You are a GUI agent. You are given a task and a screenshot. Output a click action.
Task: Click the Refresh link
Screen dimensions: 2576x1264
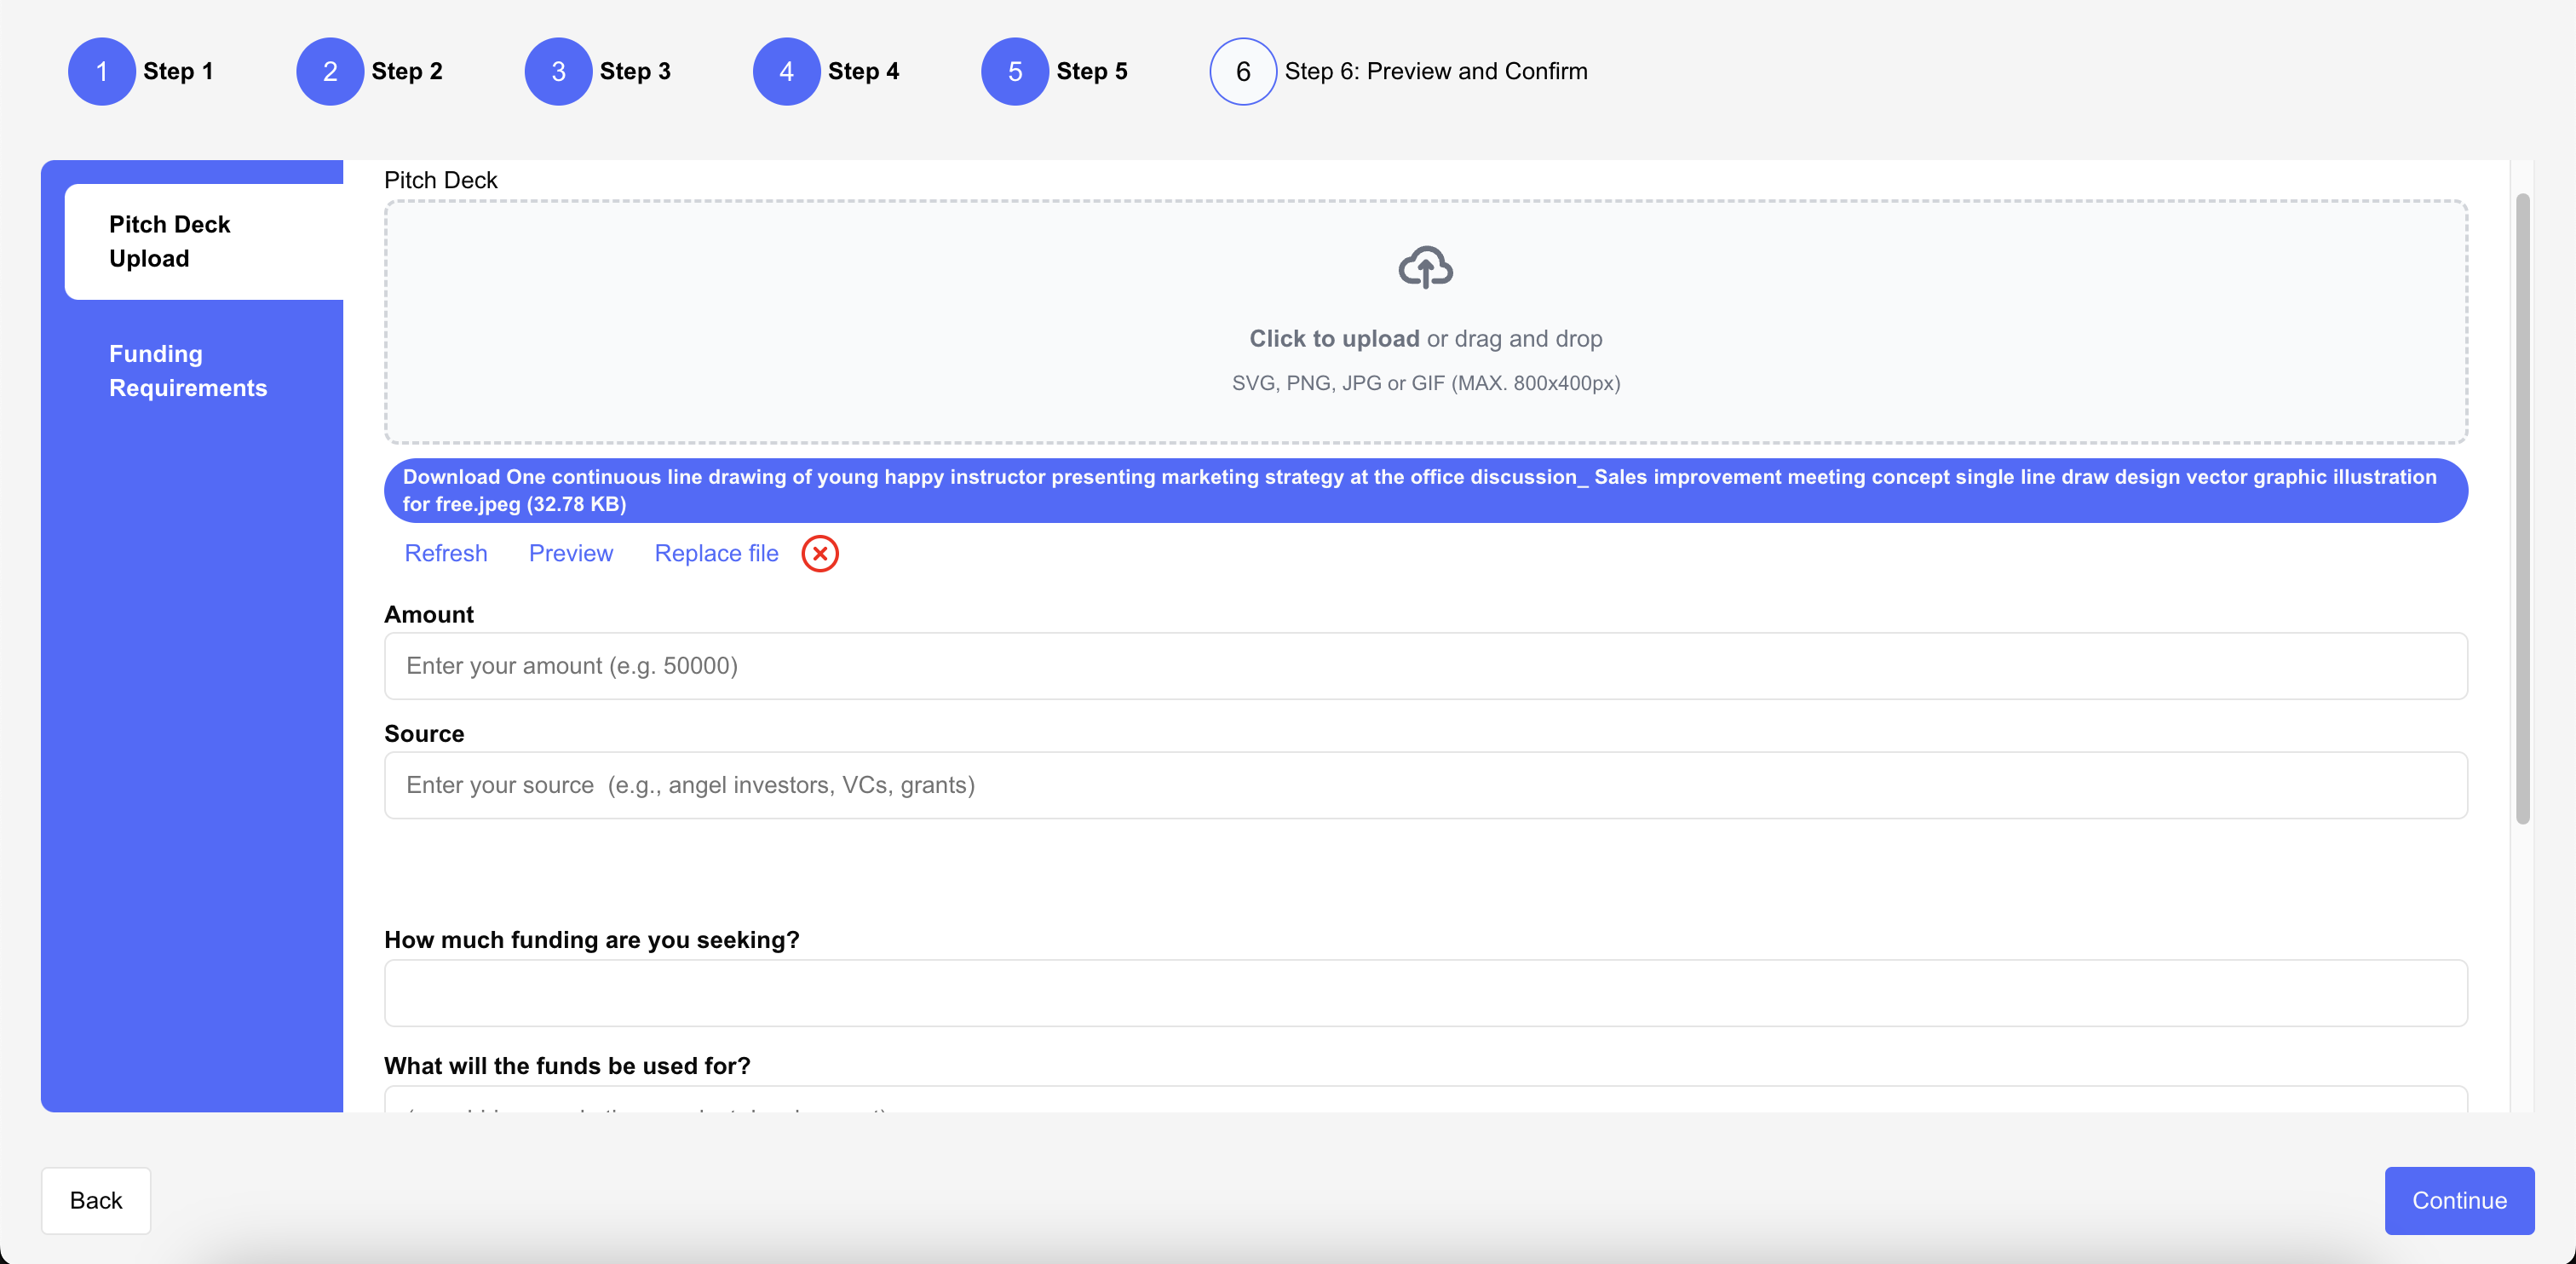445,553
